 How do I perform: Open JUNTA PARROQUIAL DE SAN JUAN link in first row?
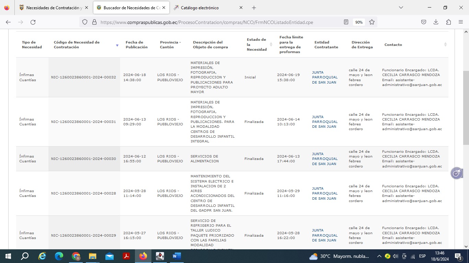(324, 77)
